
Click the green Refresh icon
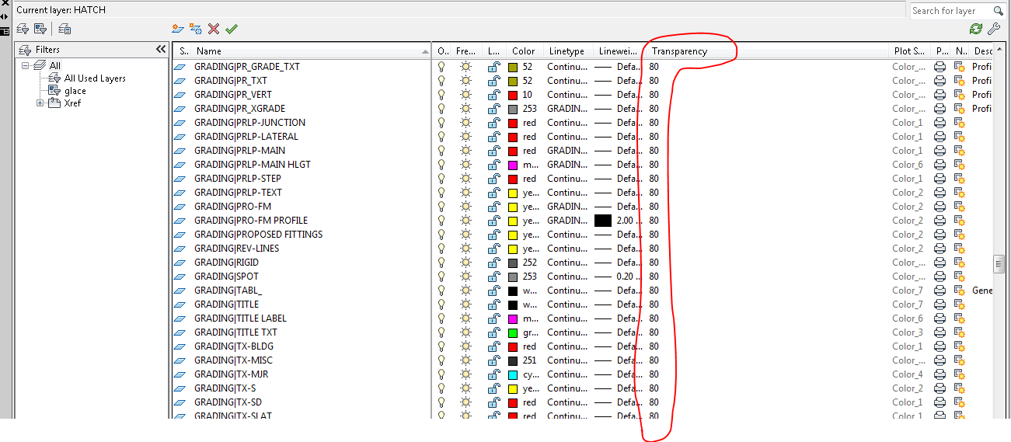click(x=976, y=29)
